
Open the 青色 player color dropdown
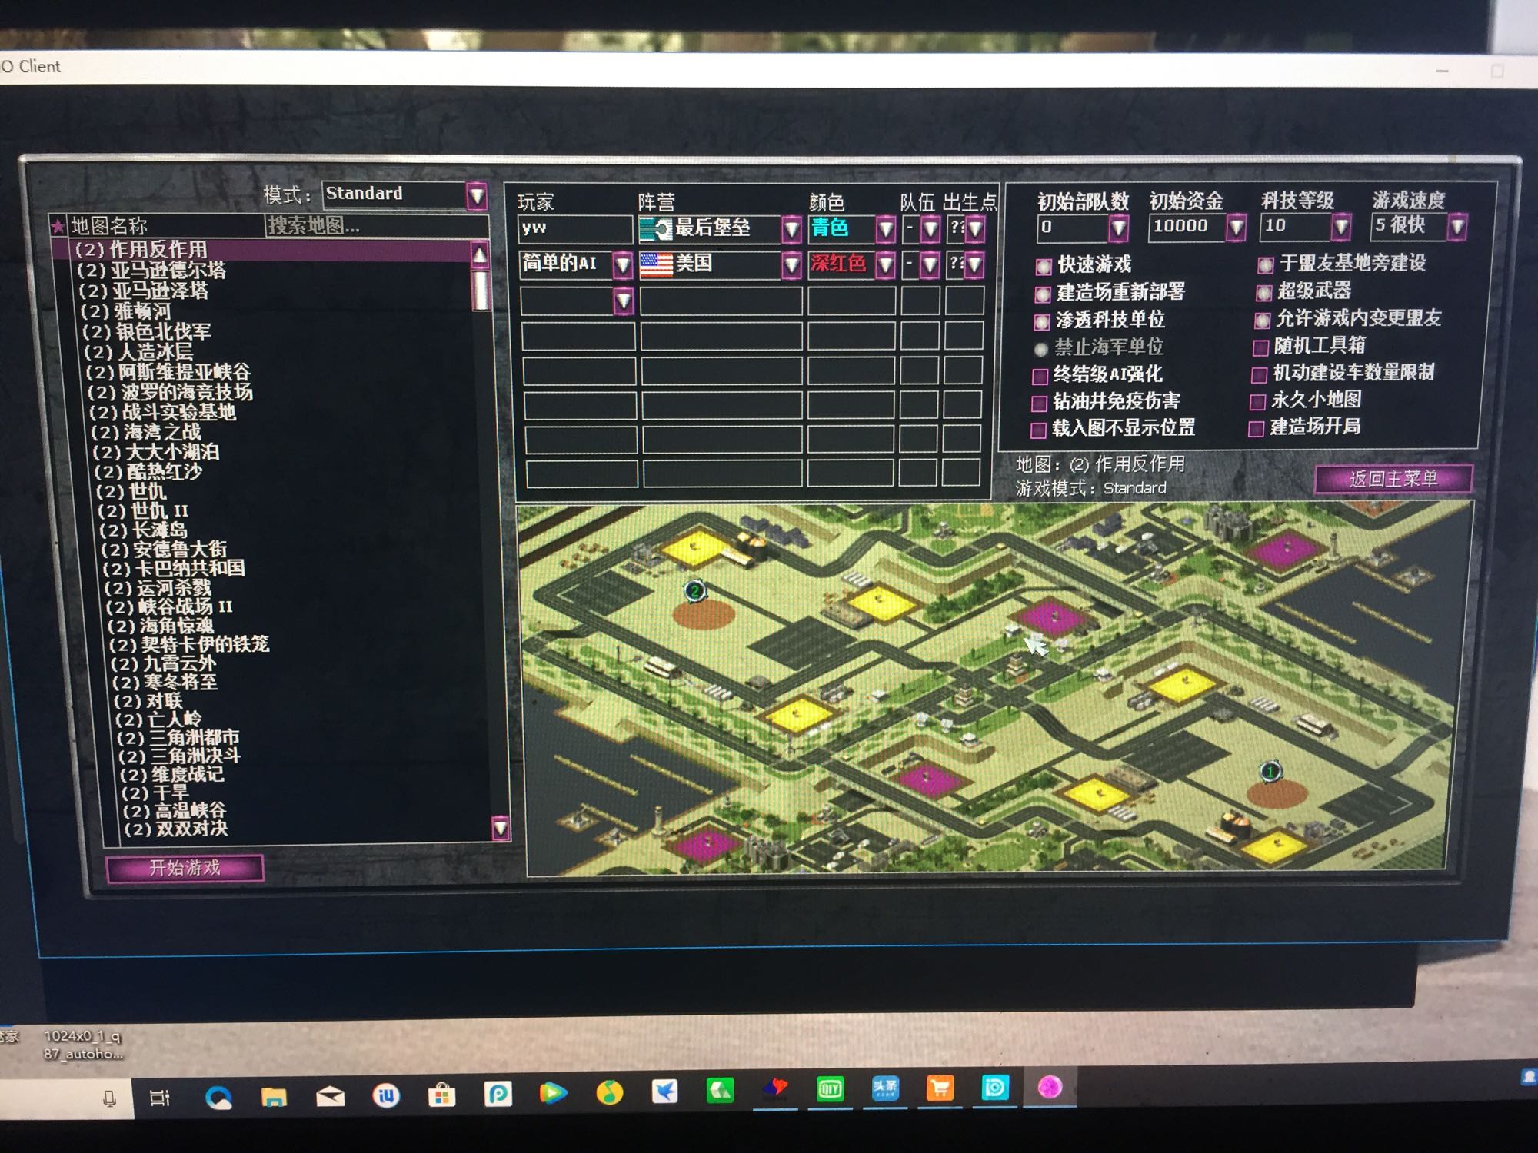click(x=886, y=228)
